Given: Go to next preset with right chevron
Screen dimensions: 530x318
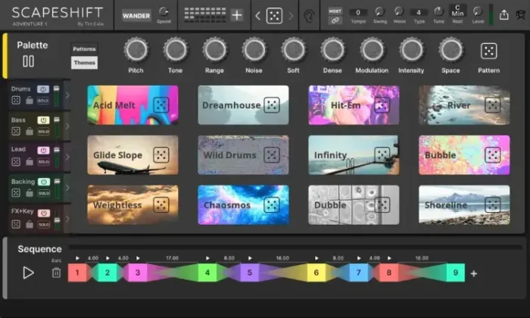Looking at the screenshot, I should (x=291, y=15).
